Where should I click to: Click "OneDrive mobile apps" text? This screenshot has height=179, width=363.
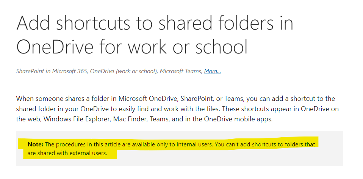click(x=238, y=119)
